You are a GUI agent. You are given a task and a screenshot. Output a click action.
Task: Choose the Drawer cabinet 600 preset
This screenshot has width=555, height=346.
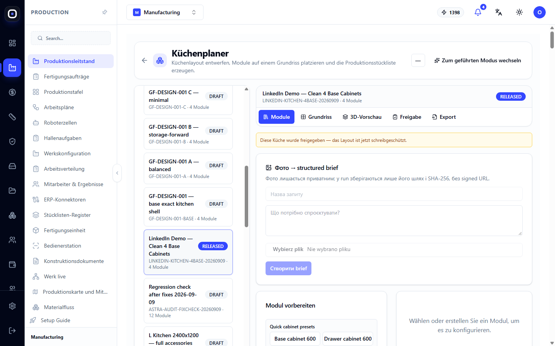coord(348,339)
